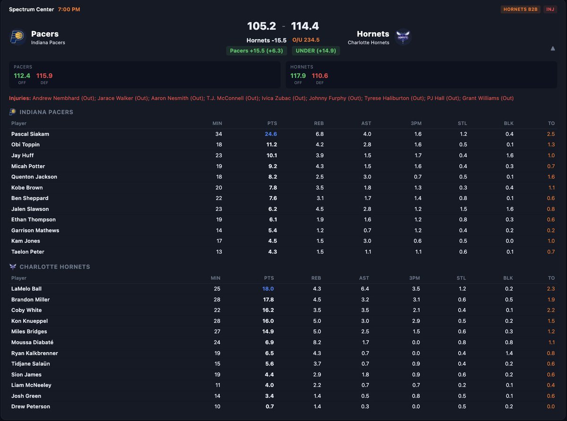Select the Tidjane Salaün player name
Screen dimensions: 567x421
(31, 363)
